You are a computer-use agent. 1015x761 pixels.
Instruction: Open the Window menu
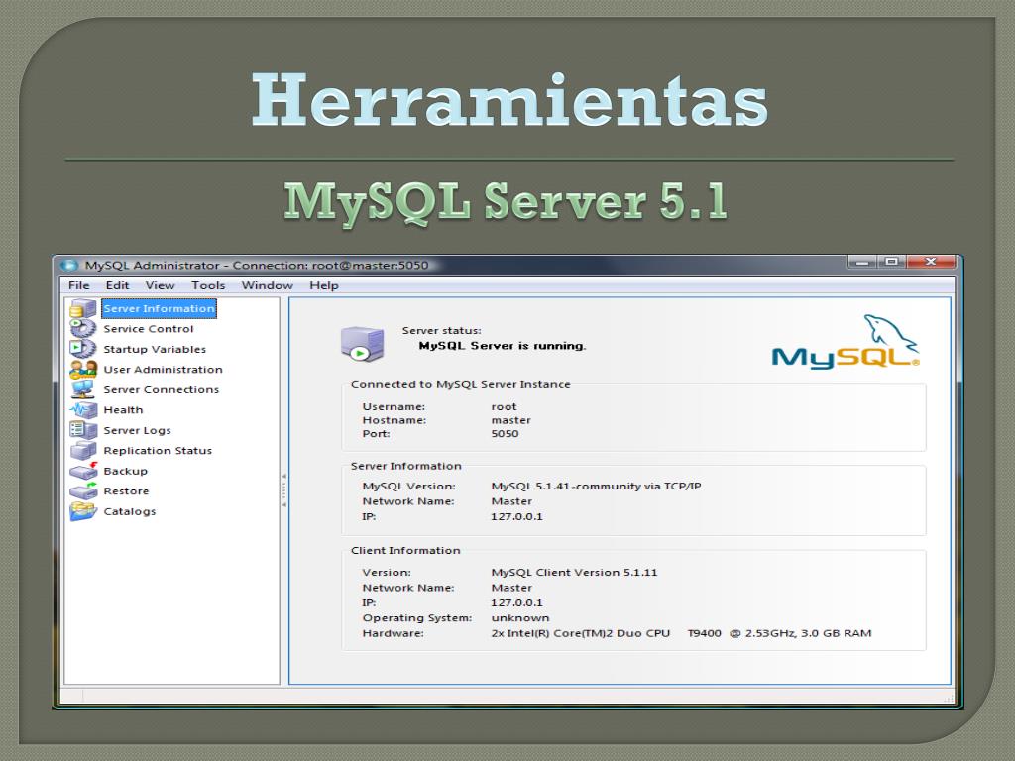[x=267, y=285]
